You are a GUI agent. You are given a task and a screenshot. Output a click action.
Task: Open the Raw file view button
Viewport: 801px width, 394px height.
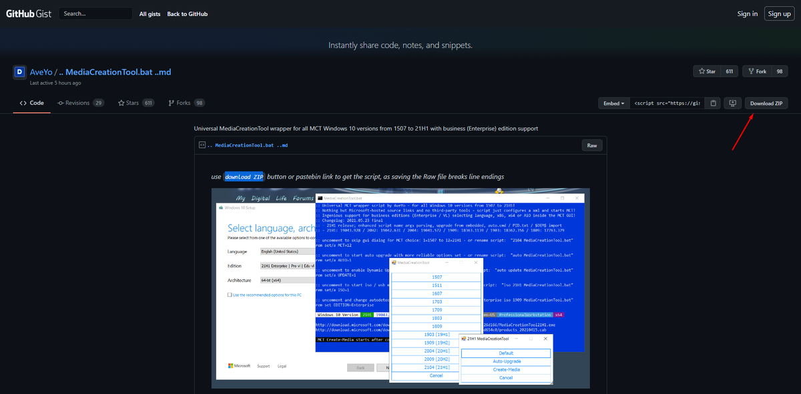[x=591, y=145]
